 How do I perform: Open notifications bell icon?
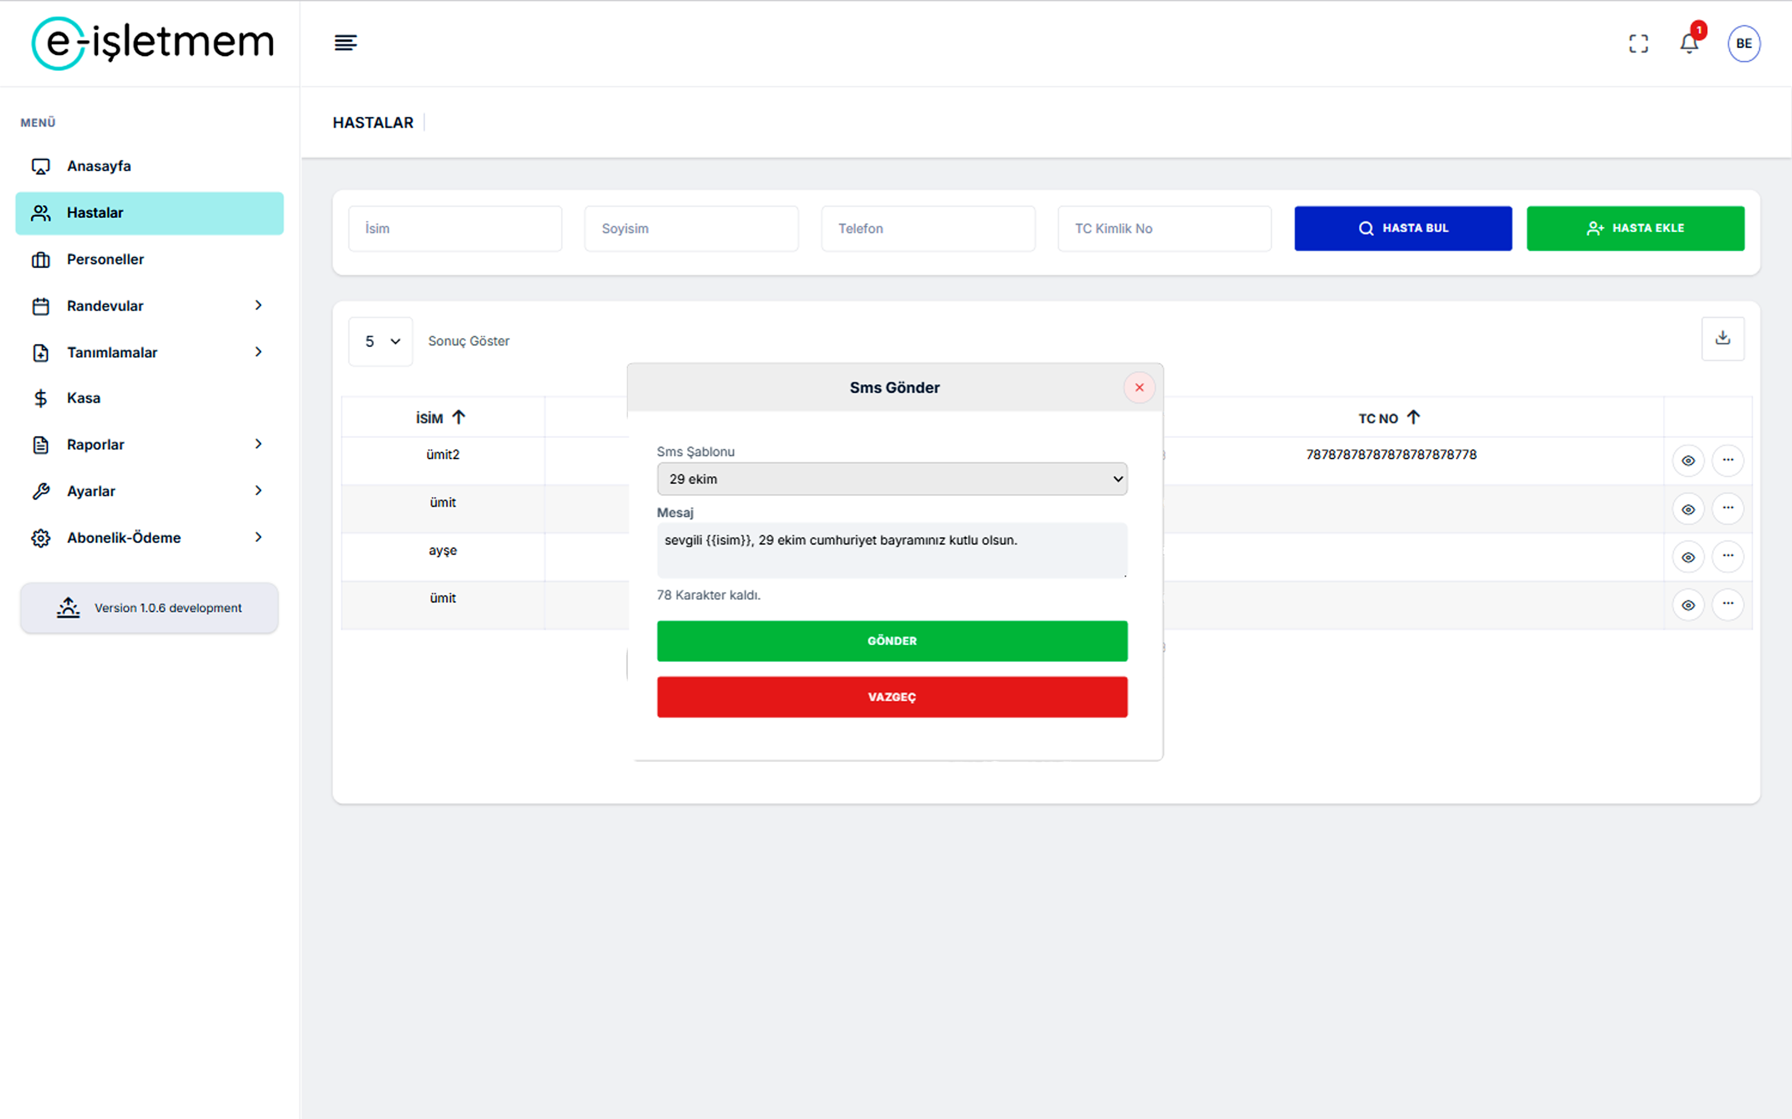pos(1688,43)
